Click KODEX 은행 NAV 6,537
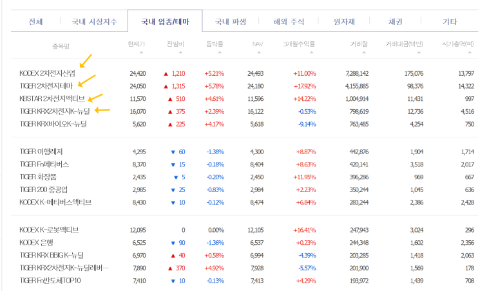The height and width of the screenshot is (291, 498). (x=256, y=243)
